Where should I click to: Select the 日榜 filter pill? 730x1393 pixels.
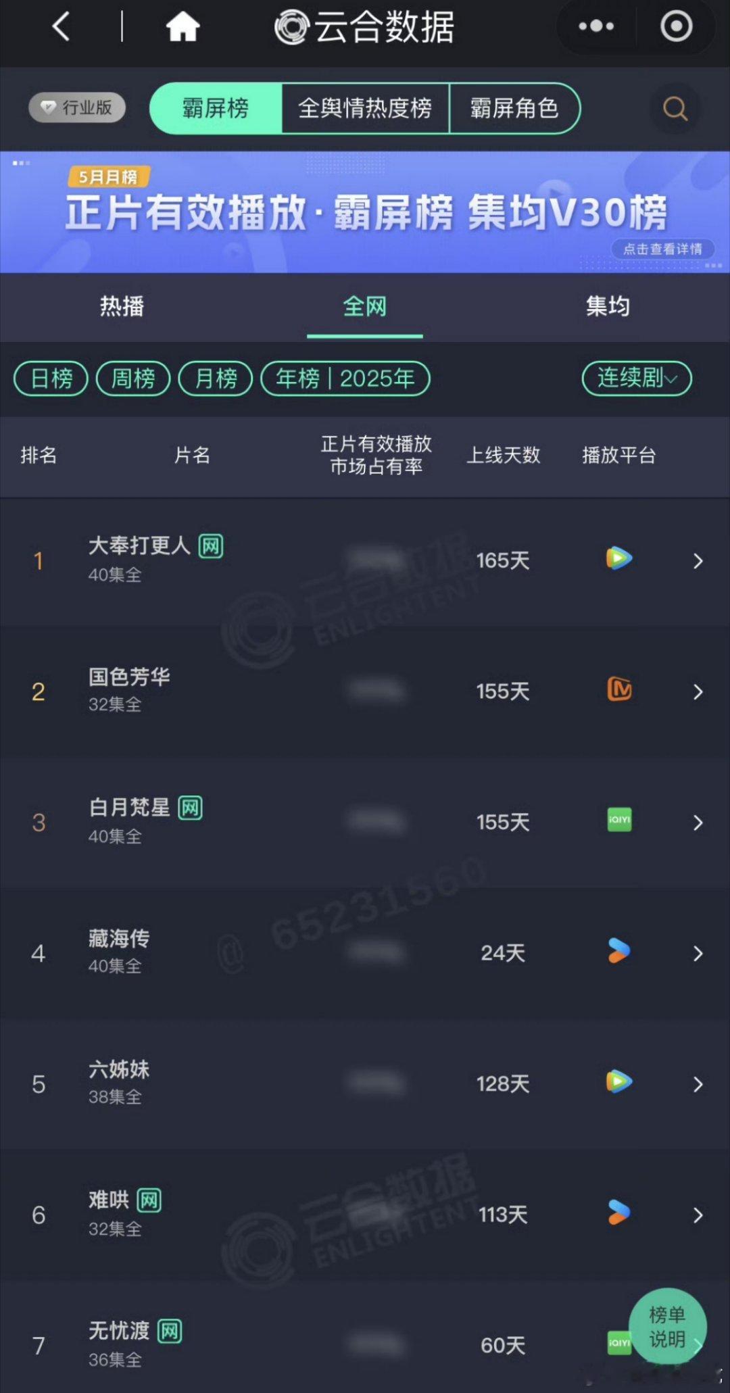point(51,378)
